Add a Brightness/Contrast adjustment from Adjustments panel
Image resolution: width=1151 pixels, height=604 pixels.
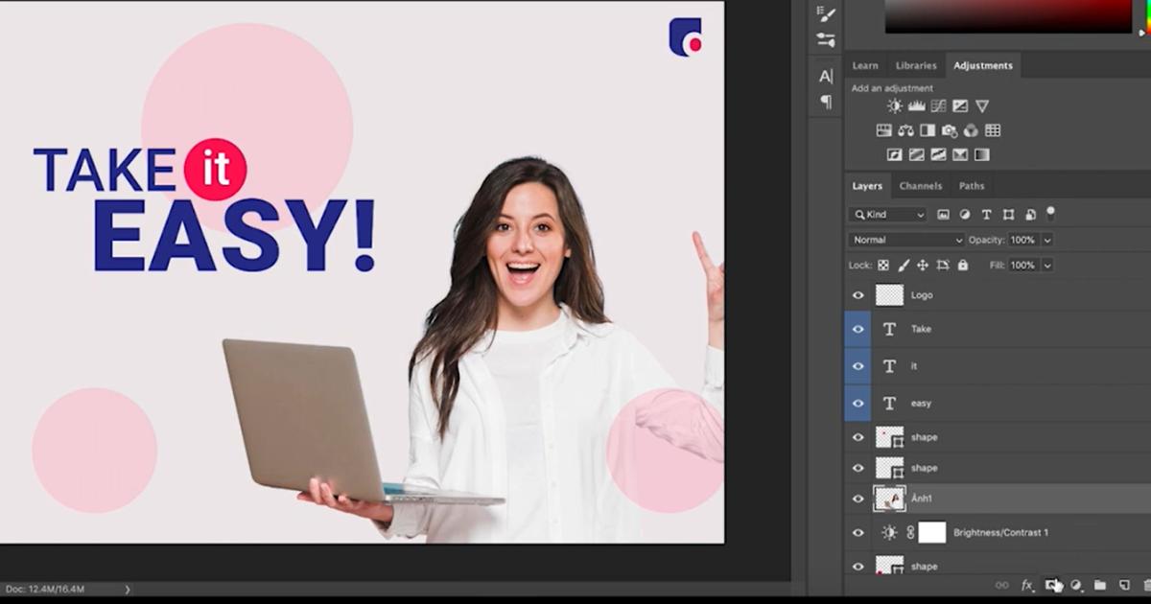click(x=894, y=106)
